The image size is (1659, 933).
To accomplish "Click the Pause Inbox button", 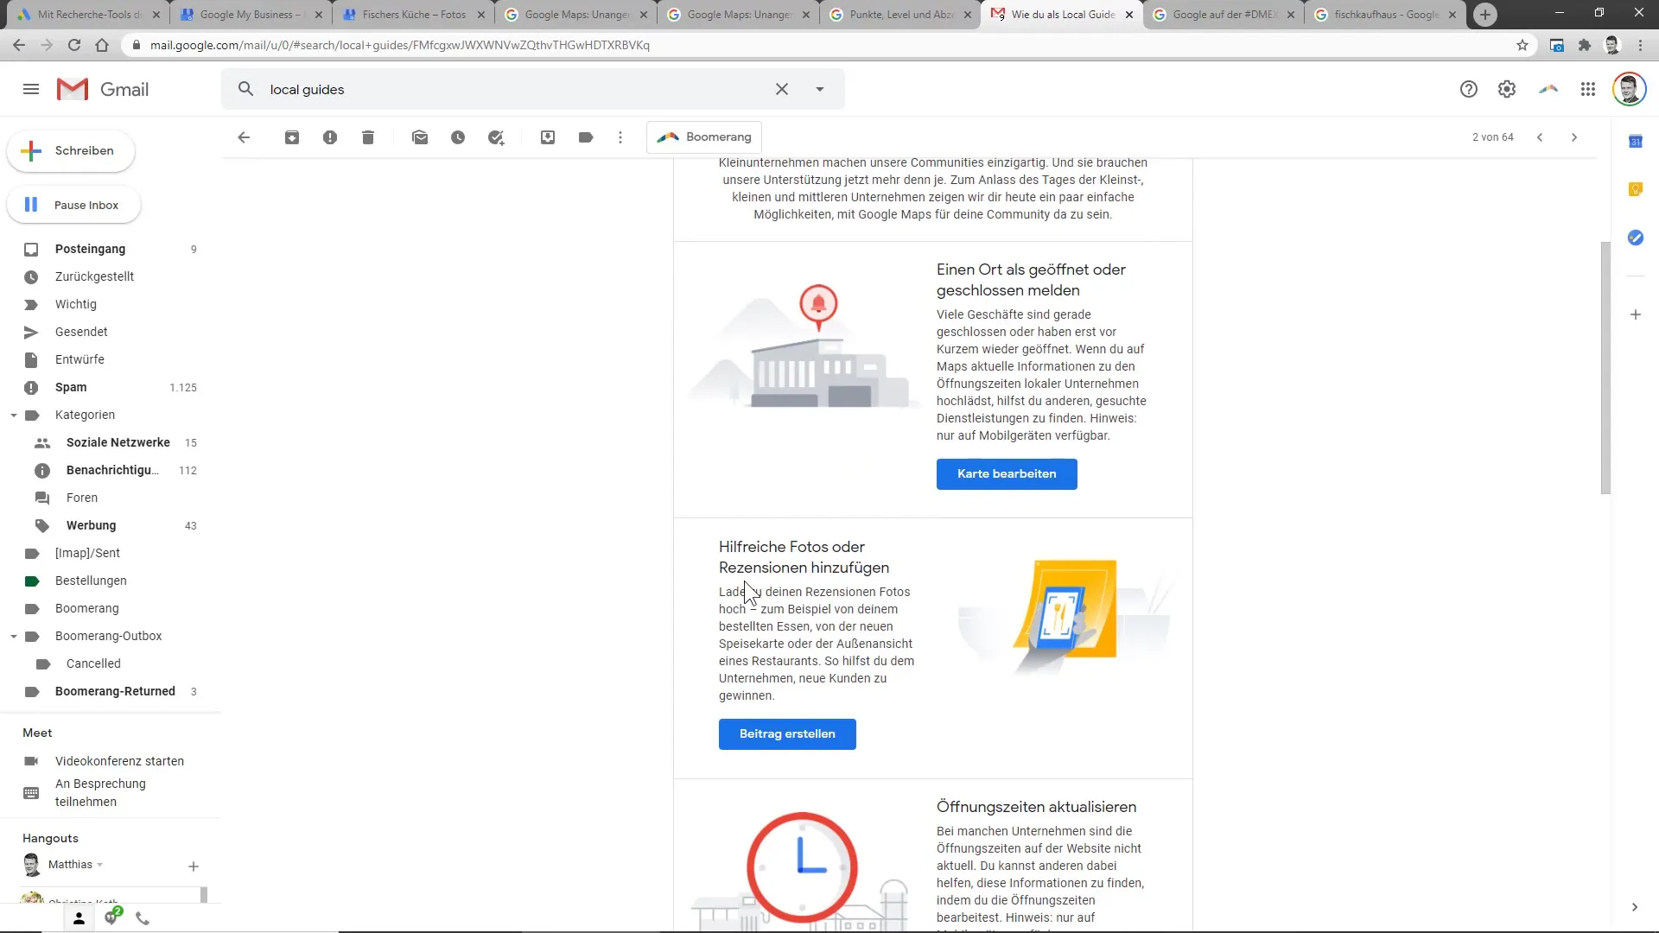I will [73, 206].
